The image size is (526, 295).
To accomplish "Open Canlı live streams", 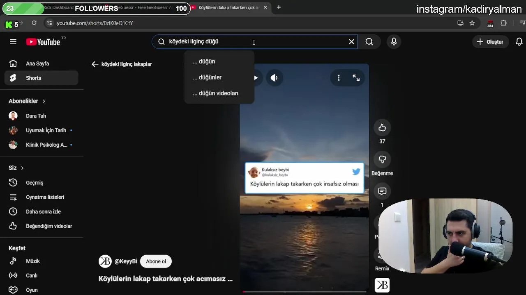I will pos(42,276).
